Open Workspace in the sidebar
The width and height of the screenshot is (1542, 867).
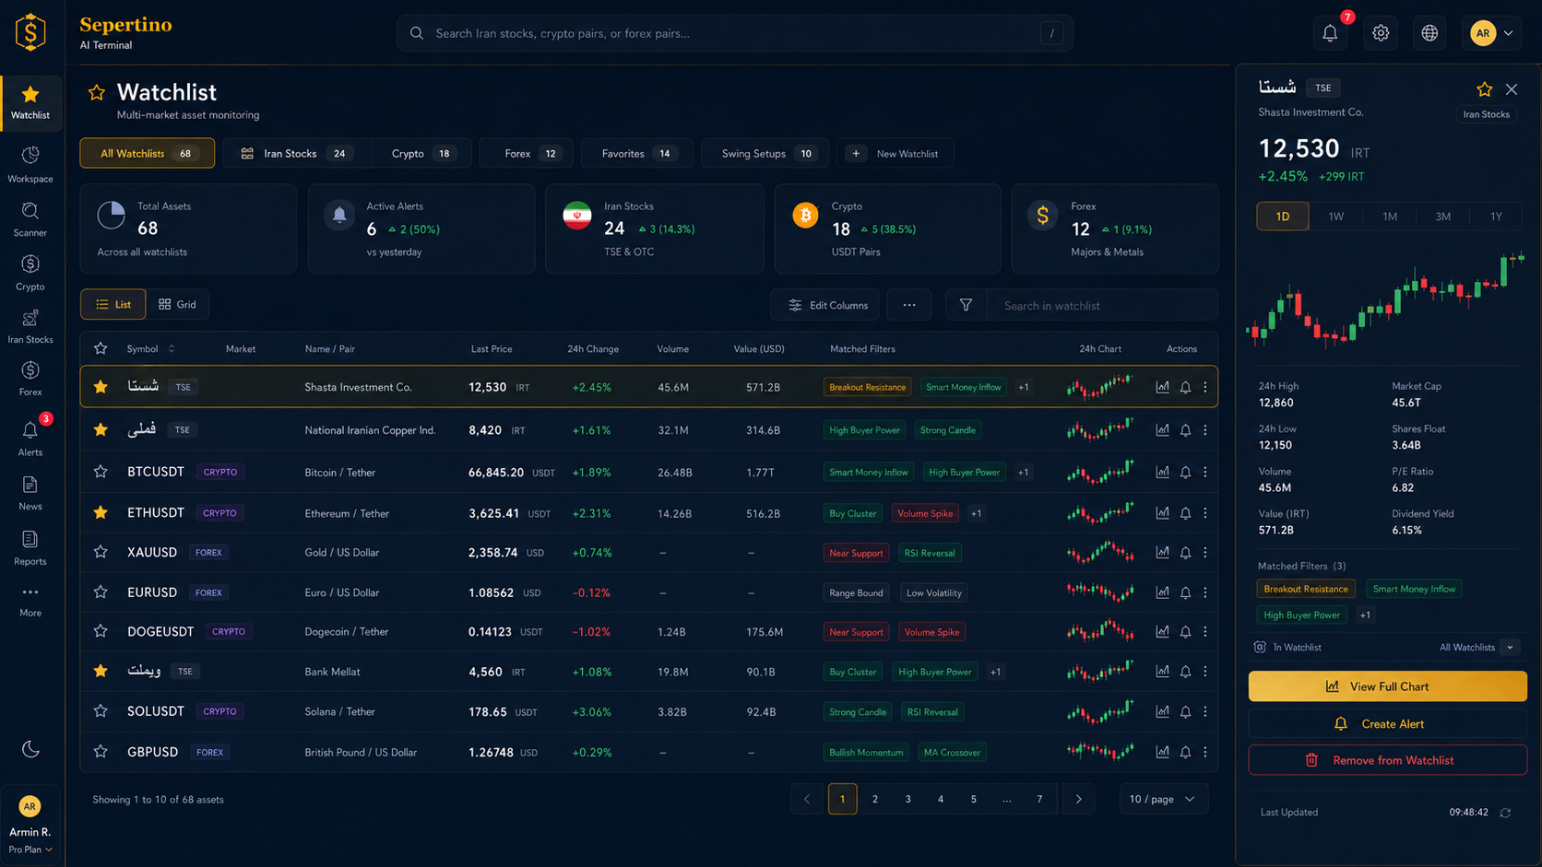pyautogui.click(x=30, y=164)
